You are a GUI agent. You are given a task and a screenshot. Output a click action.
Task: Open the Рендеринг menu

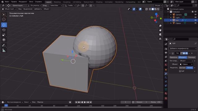pyautogui.click(x=23, y=2)
